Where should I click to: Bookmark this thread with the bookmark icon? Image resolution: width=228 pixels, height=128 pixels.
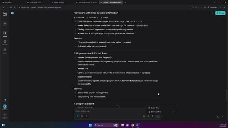pyautogui.click(x=212, y=13)
